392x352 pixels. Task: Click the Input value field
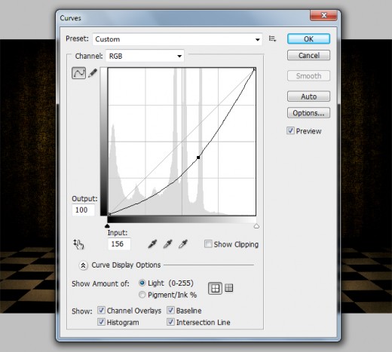(x=119, y=243)
